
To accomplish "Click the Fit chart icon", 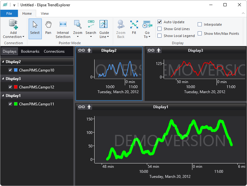I will [x=134, y=28].
